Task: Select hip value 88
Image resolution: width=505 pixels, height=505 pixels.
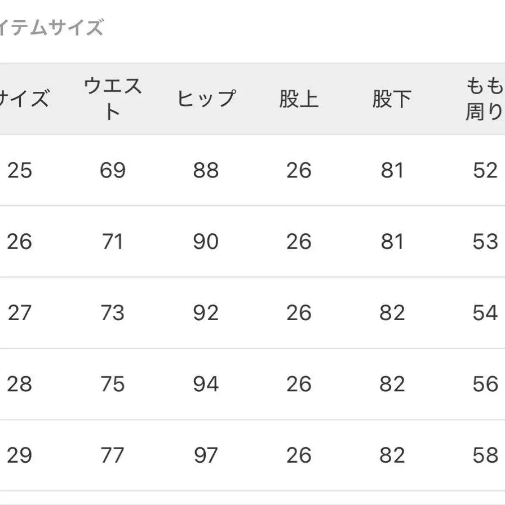Action: 206,170
